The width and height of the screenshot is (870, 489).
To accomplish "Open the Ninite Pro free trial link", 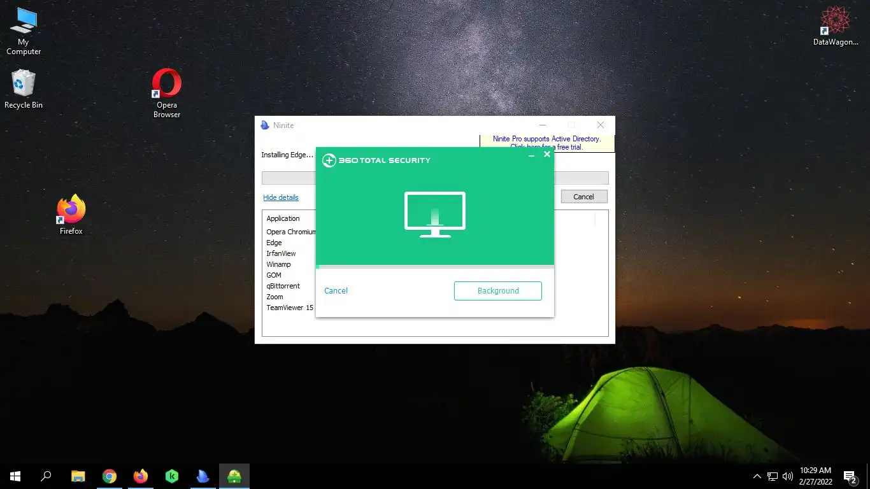I will pyautogui.click(x=546, y=143).
